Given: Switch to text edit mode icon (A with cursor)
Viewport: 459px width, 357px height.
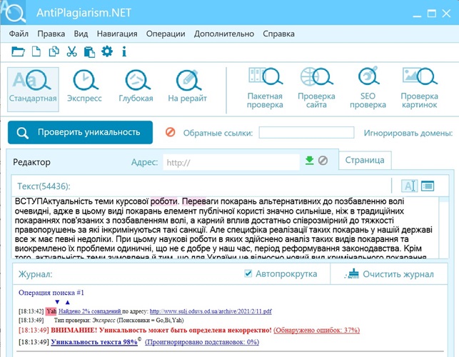Looking at the screenshot, I should point(409,186).
